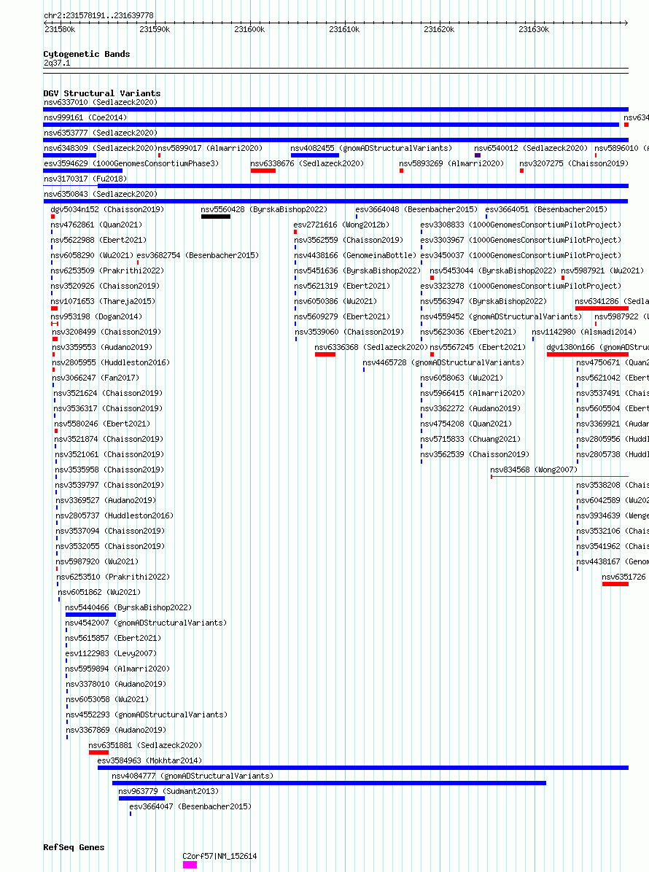Screen dimensions: 649x872
Task: Click nsv834568 (Wong2007) label
Action: (534, 470)
